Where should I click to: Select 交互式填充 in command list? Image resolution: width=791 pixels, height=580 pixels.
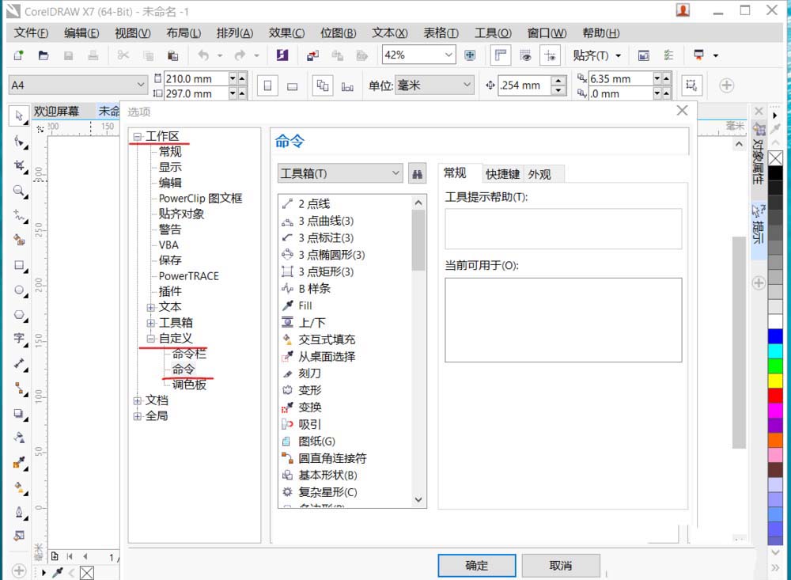[327, 339]
